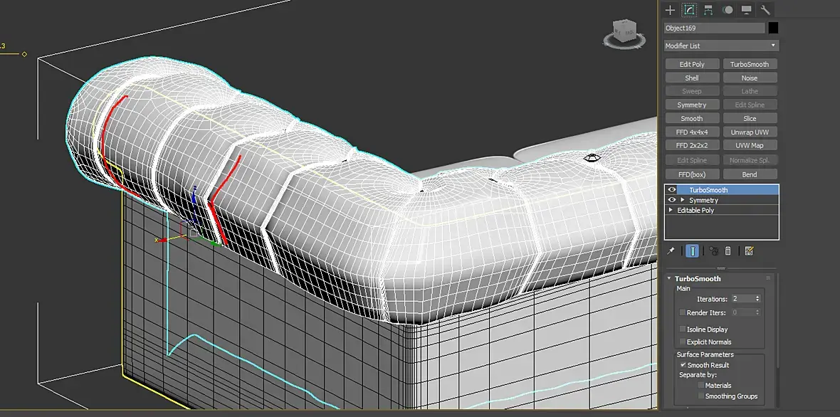
Task: Open the Modifier List dropdown
Action: [722, 46]
